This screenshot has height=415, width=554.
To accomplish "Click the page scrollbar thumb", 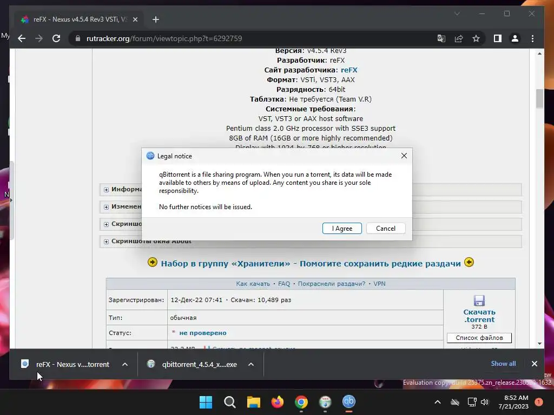I will (539, 98).
